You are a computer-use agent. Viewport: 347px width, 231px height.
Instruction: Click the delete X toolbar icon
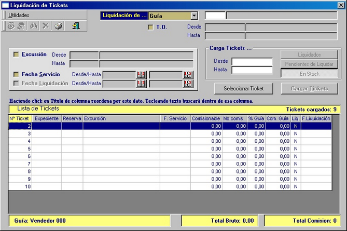click(46, 26)
